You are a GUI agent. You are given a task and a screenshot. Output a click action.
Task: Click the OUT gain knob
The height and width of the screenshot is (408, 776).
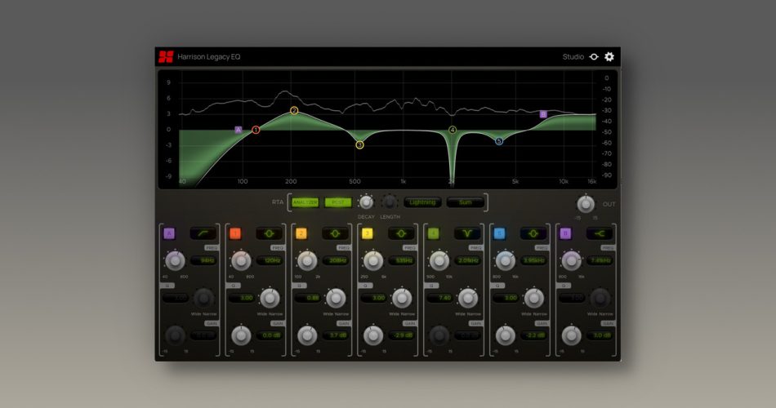(586, 204)
